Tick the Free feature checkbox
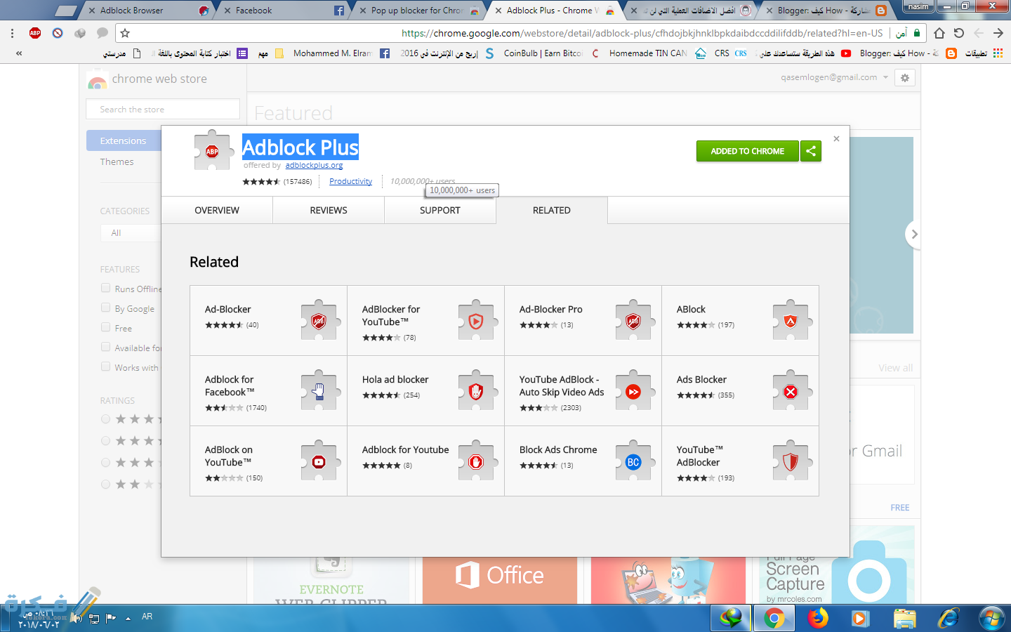1011x632 pixels. (x=105, y=327)
